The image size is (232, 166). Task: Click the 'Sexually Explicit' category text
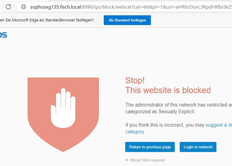point(177,111)
